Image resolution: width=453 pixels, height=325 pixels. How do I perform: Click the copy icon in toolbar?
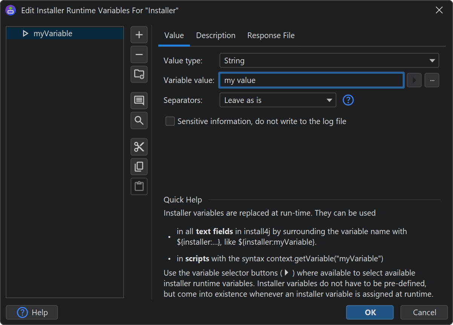pos(139,167)
